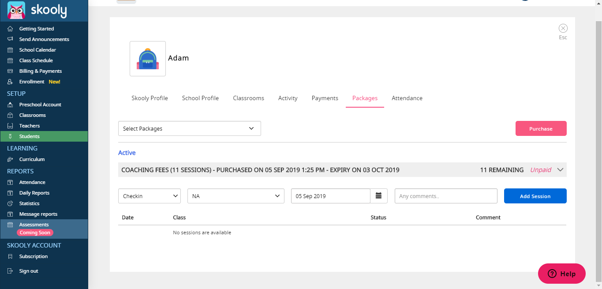Click the Getting Started home icon
Screen dimensions: 602x289
point(10,29)
